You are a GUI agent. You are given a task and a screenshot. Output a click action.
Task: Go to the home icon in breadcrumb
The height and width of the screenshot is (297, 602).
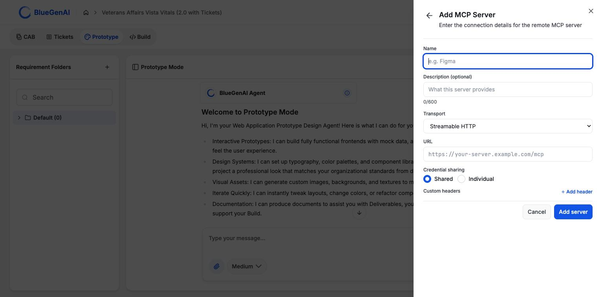[86, 13]
